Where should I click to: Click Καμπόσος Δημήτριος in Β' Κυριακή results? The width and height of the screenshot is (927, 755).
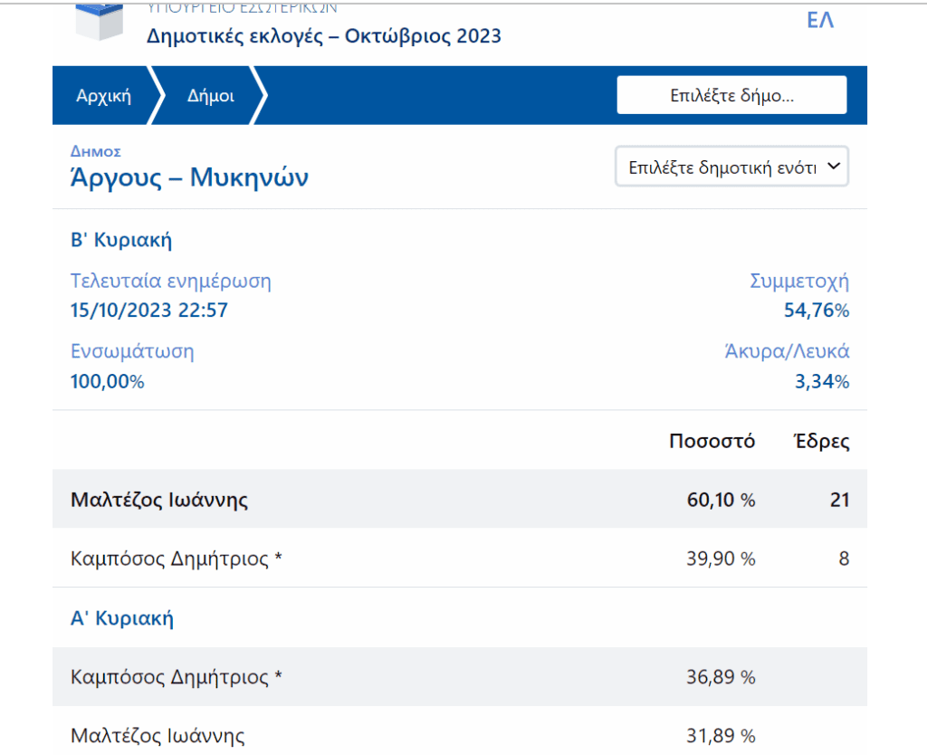point(177,559)
